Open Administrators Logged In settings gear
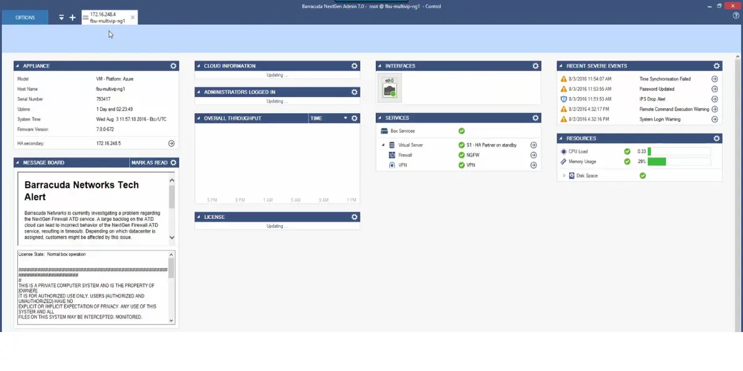The image size is (743, 371). point(354,92)
